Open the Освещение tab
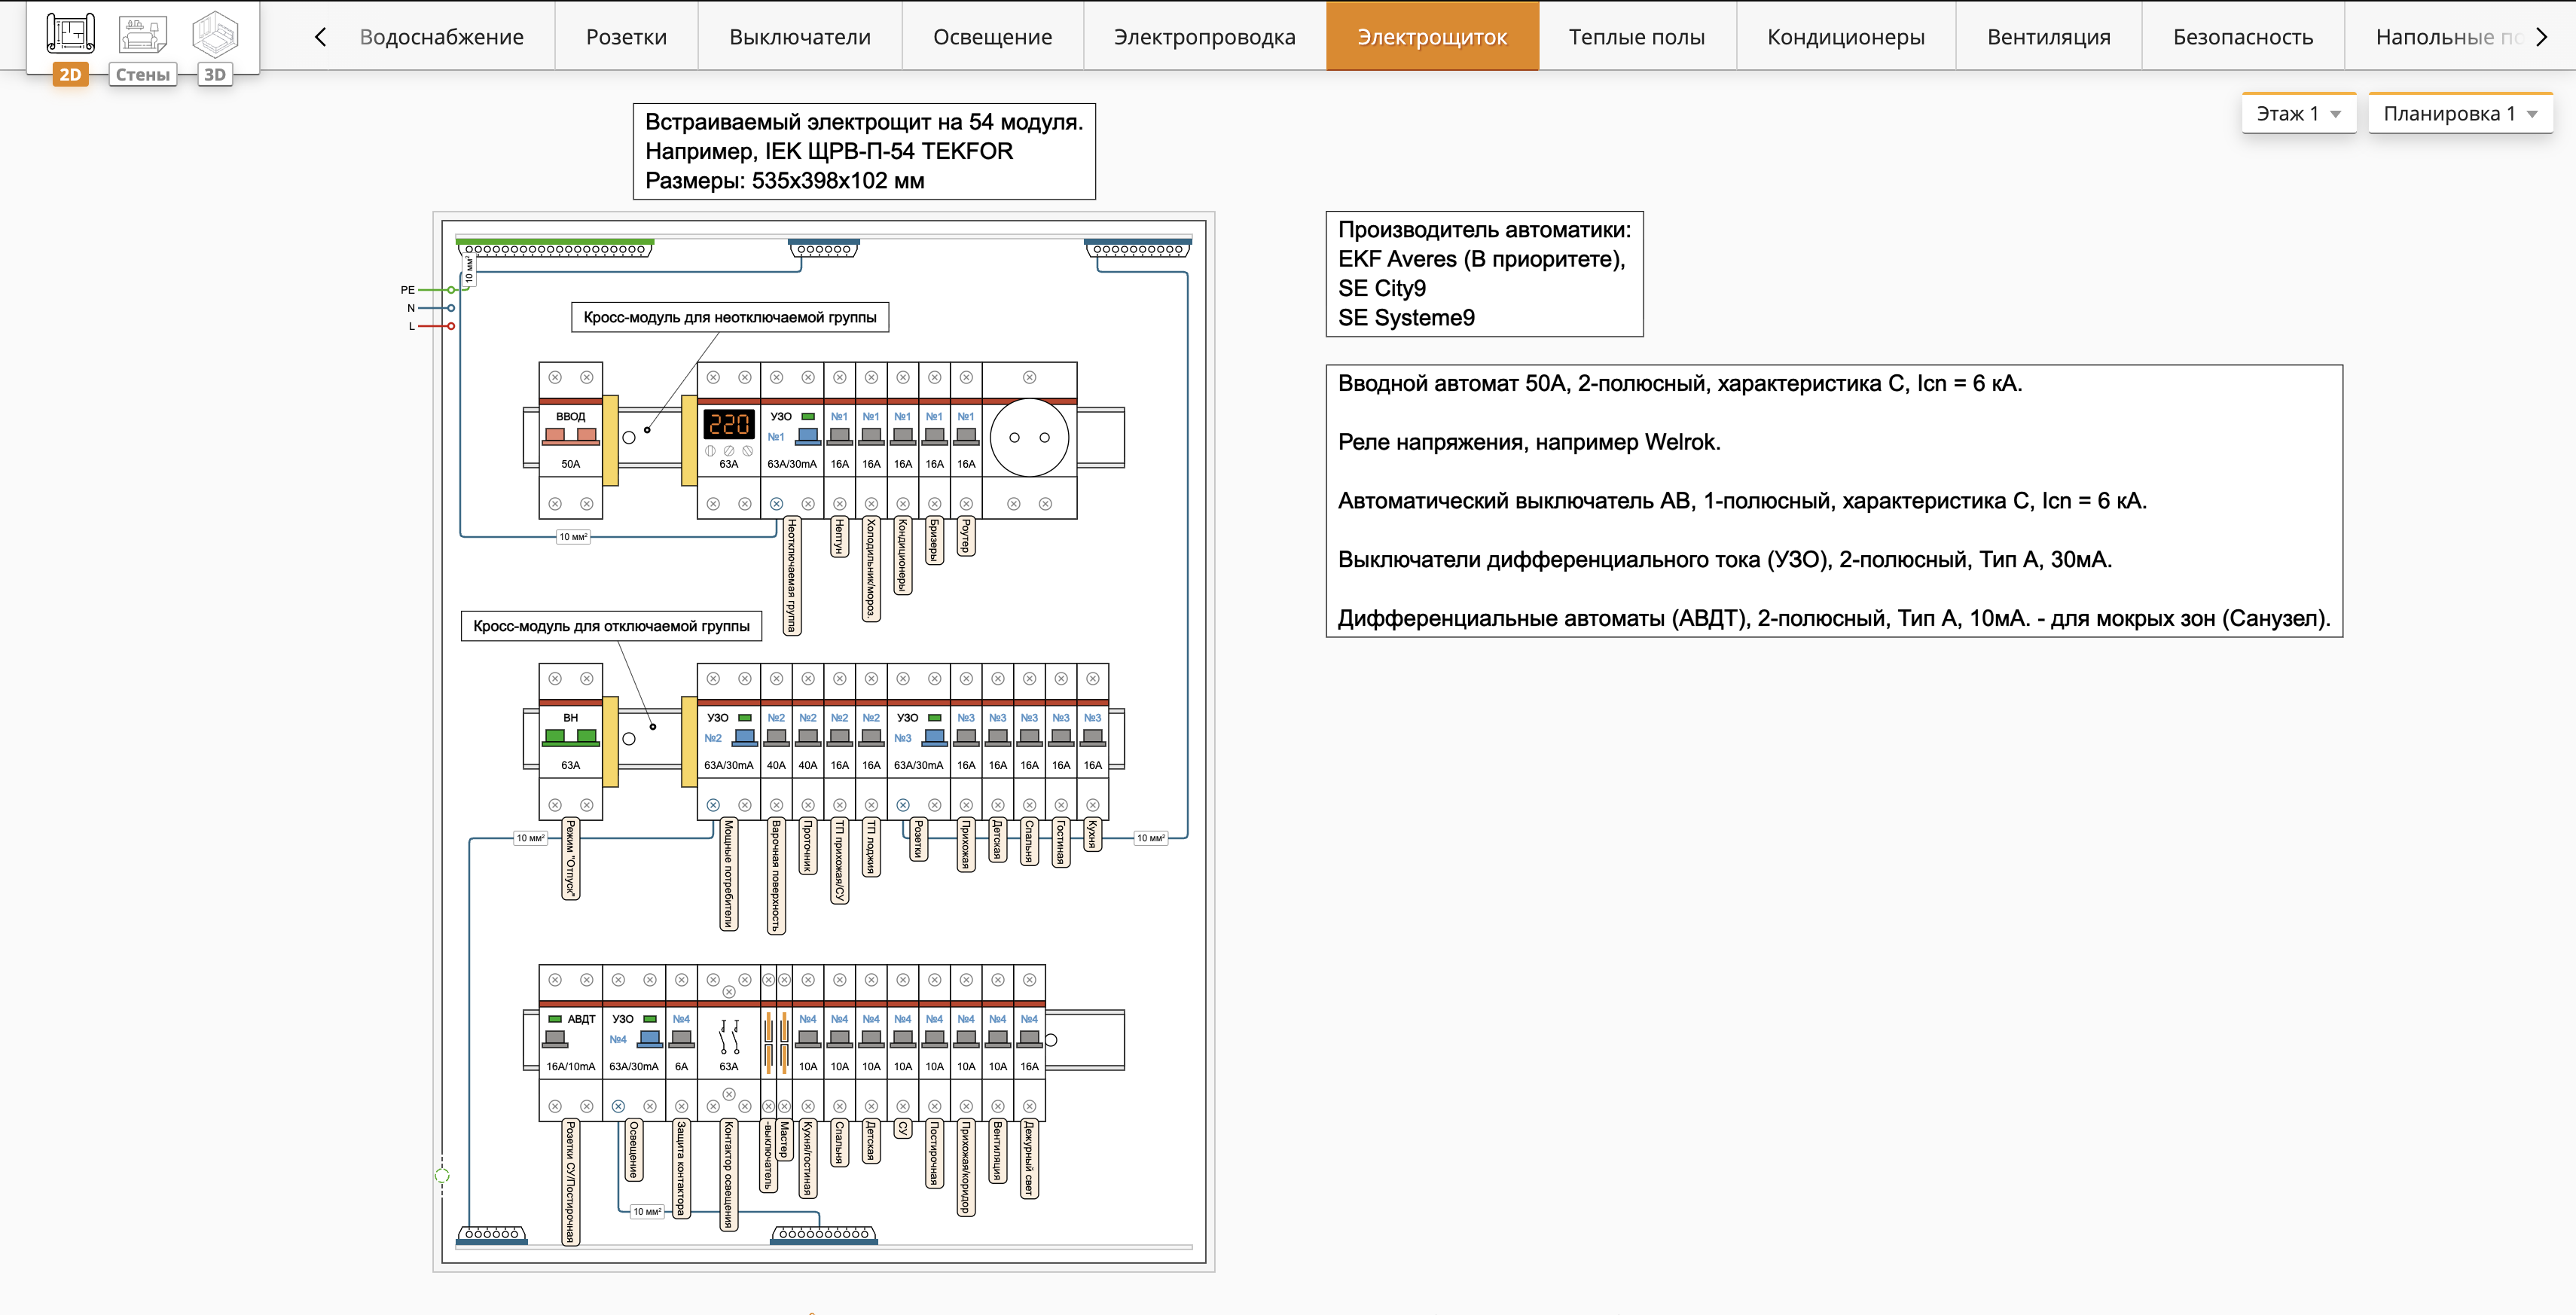This screenshot has height=1315, width=2576. pyautogui.click(x=992, y=37)
